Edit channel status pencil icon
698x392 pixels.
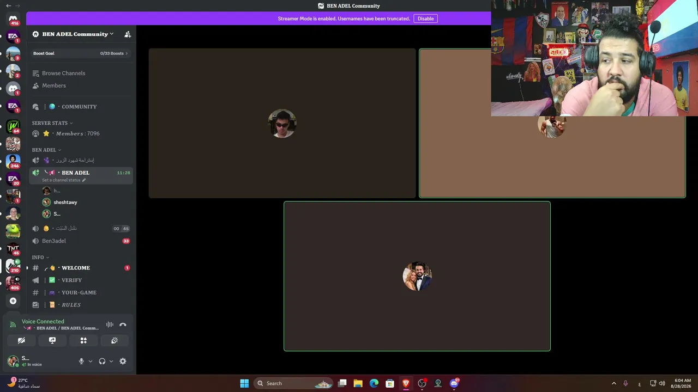click(x=84, y=180)
